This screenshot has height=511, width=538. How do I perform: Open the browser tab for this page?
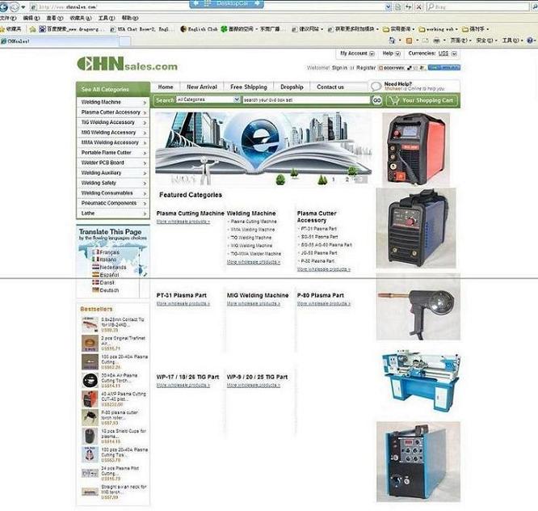pyautogui.click(x=59, y=41)
